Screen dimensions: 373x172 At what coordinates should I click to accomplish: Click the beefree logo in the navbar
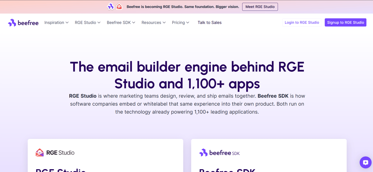[23, 23]
